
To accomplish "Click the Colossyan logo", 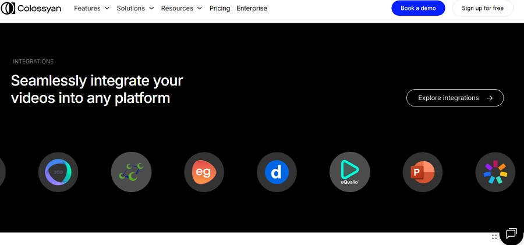I will click(31, 8).
